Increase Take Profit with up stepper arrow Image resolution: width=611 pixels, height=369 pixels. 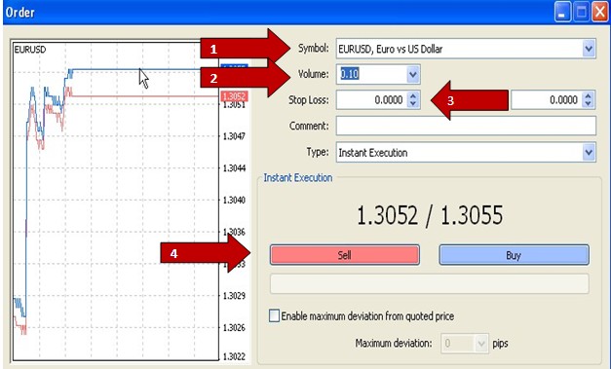[x=588, y=95]
